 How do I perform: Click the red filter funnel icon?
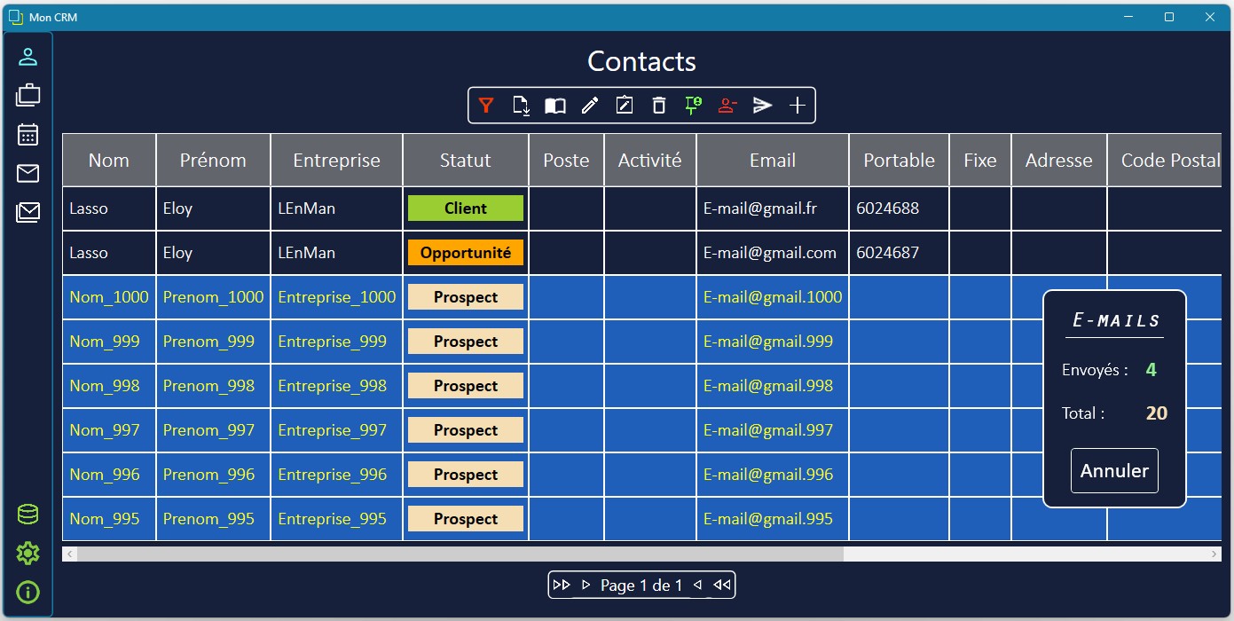pyautogui.click(x=485, y=106)
